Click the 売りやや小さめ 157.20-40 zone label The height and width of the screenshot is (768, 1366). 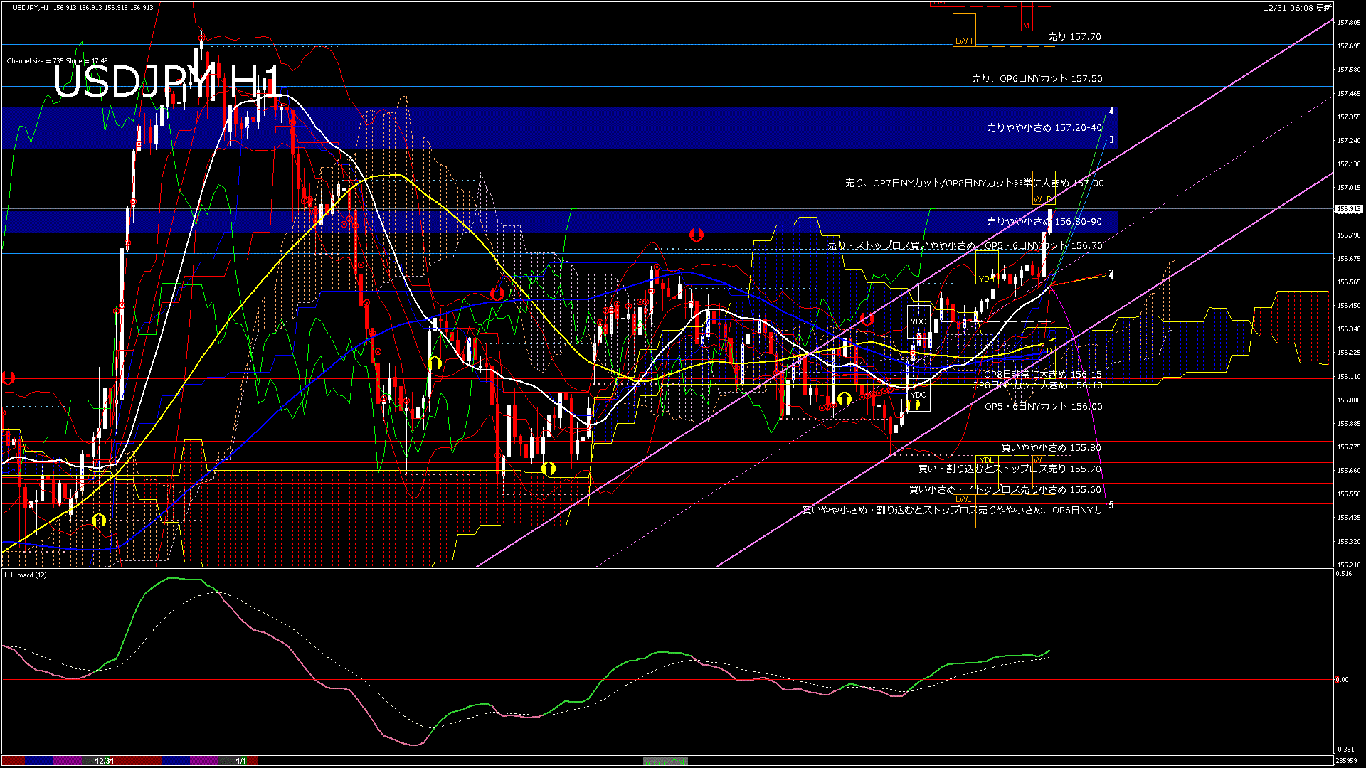1044,127
